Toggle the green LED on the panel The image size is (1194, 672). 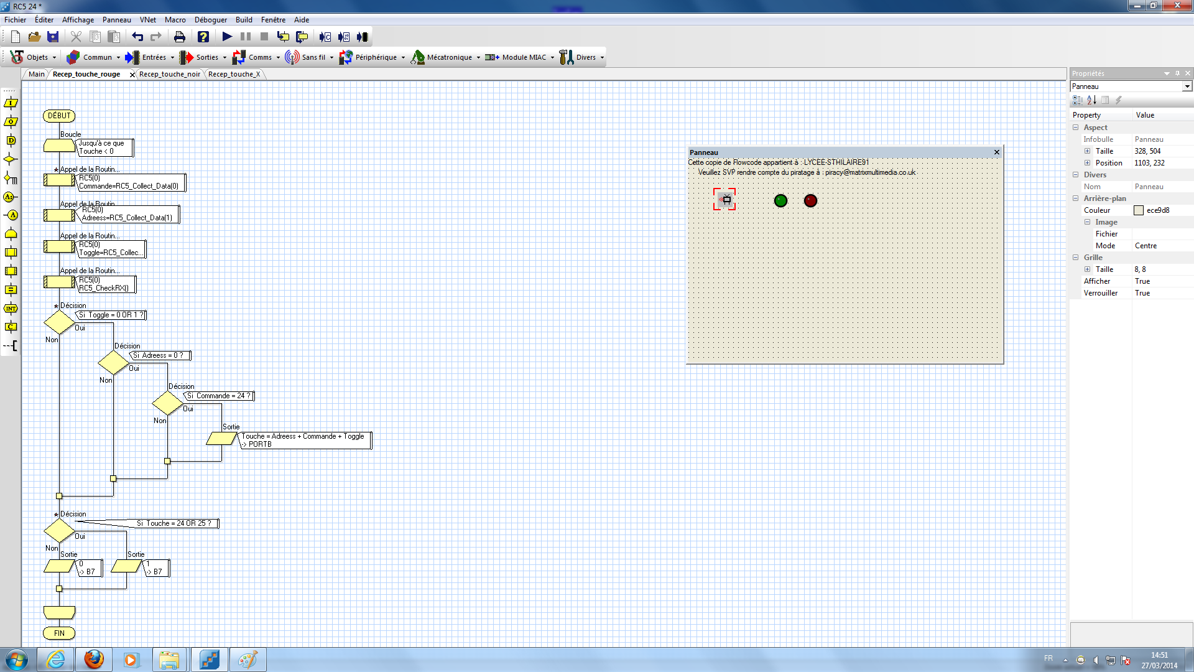(x=780, y=200)
